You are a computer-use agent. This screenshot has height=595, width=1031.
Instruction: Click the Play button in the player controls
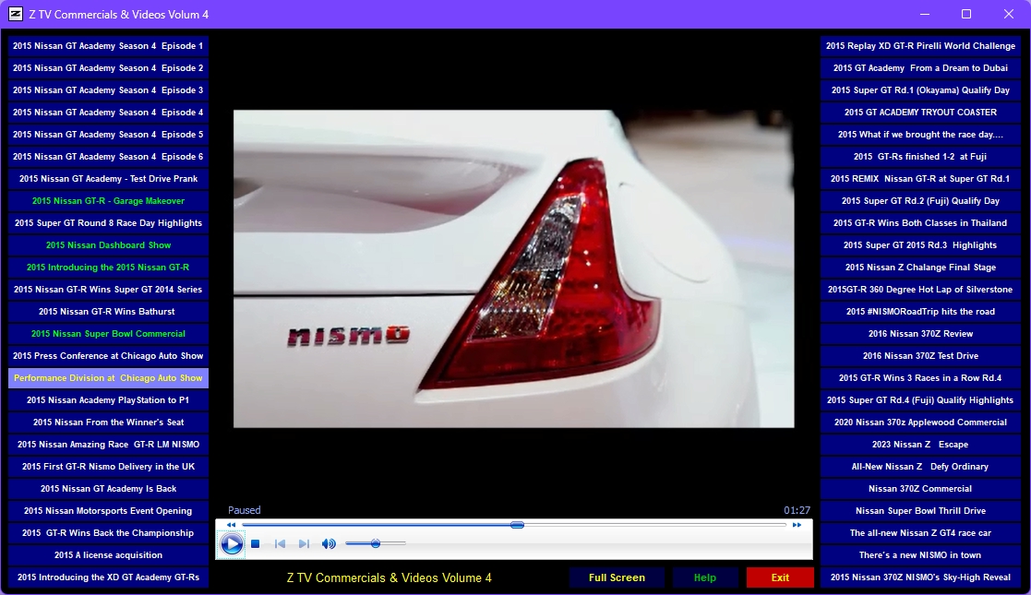pos(232,543)
